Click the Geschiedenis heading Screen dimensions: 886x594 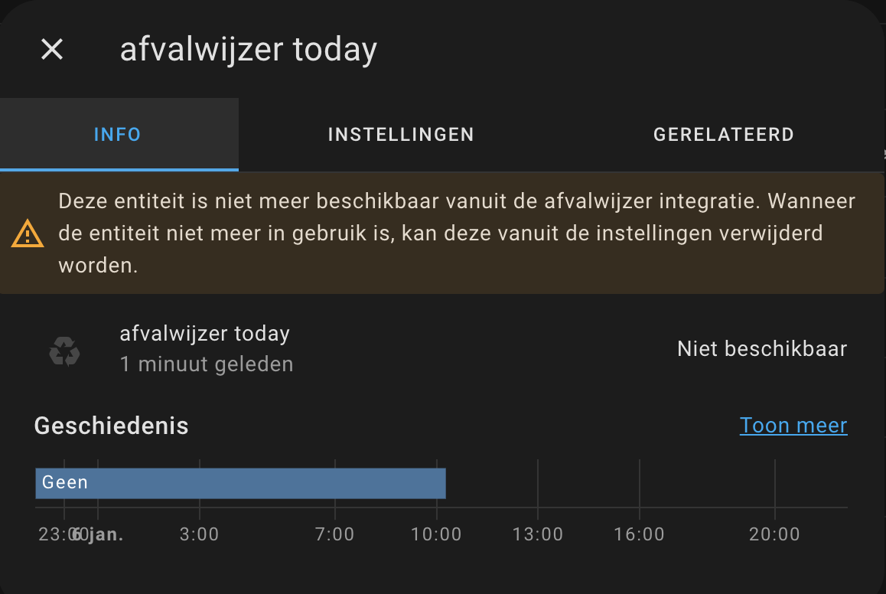pos(111,426)
